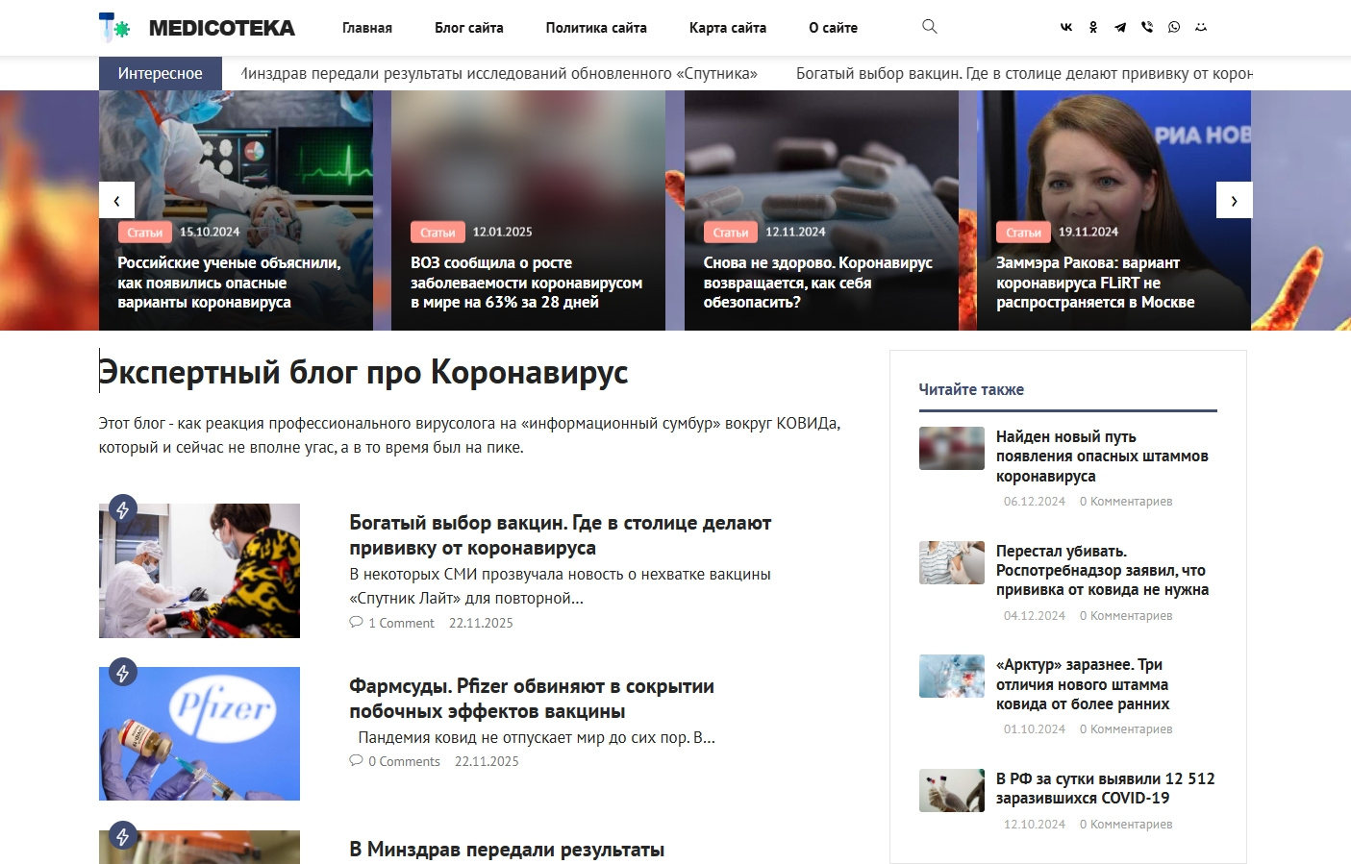Click lightning badge on the Минздрав article thumbnail
Image resolution: width=1351 pixels, height=864 pixels.
[x=122, y=836]
